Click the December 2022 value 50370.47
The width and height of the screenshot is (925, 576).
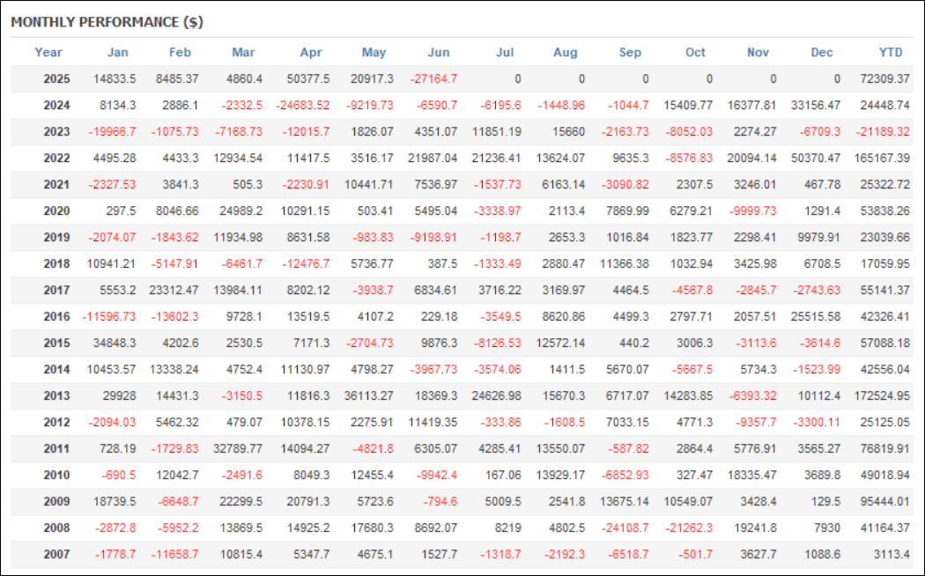816,158
